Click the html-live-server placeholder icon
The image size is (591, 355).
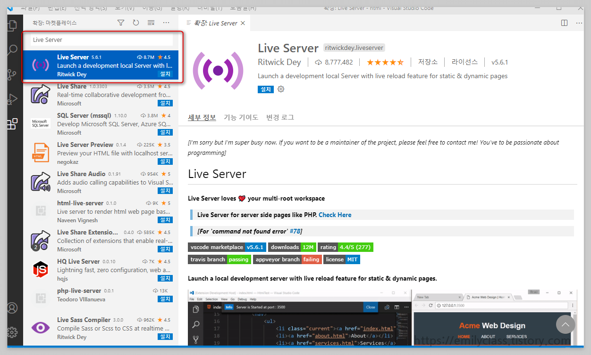coord(41,211)
